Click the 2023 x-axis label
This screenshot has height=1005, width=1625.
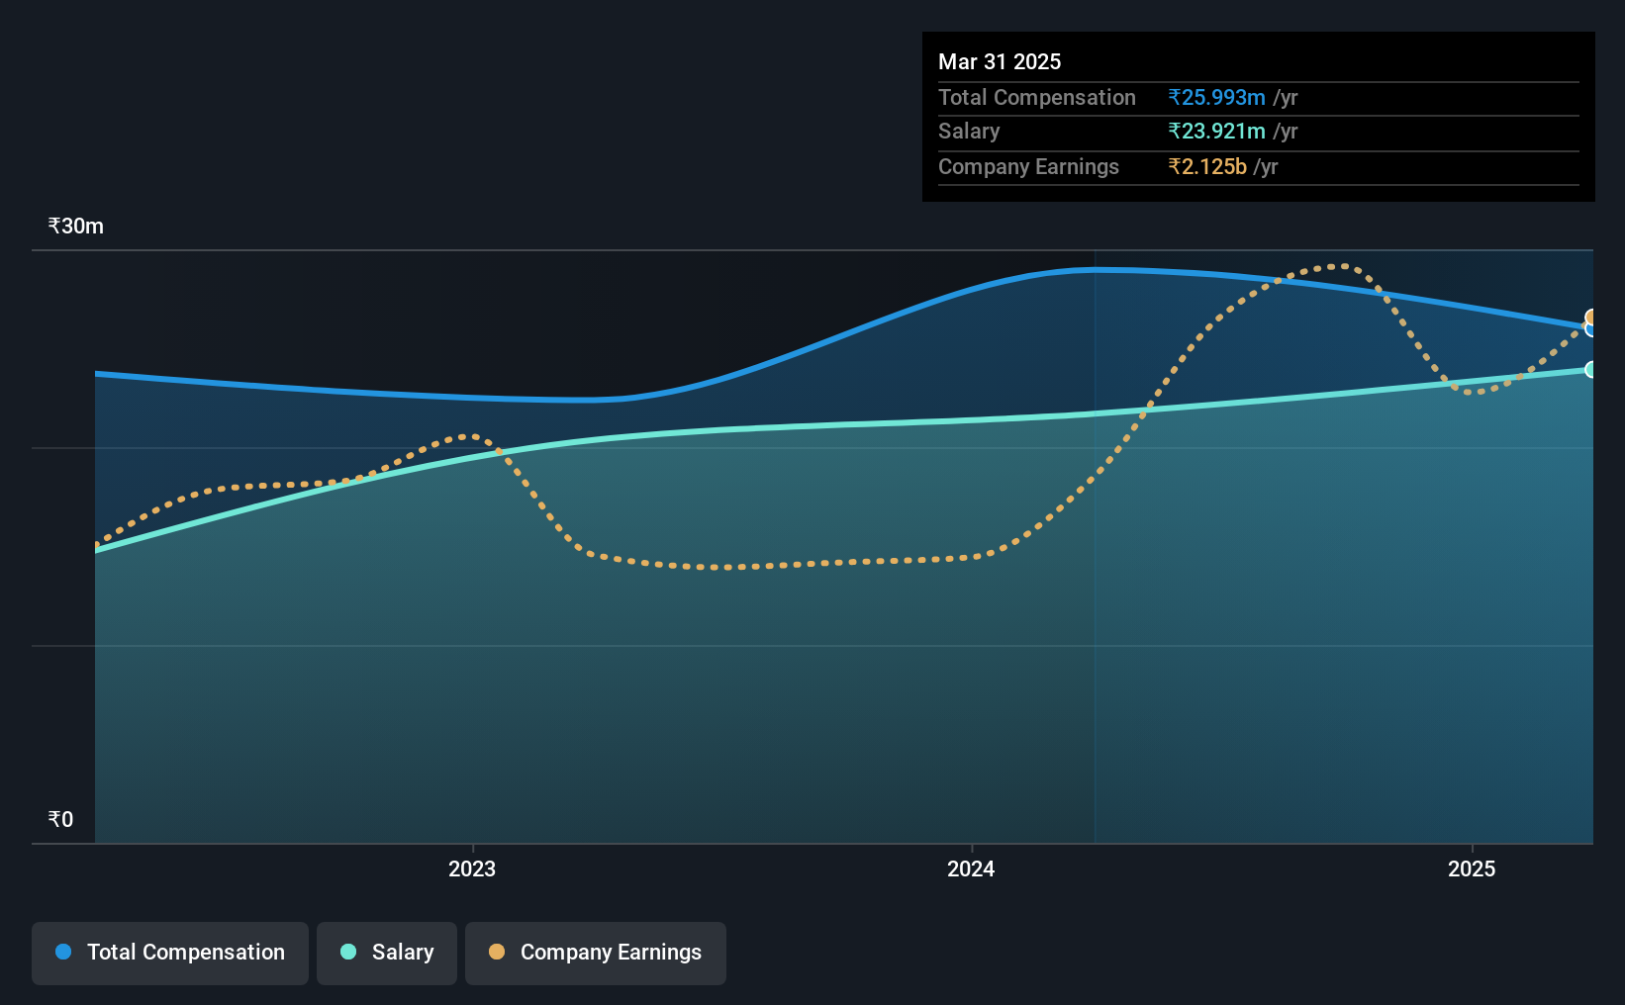472,868
